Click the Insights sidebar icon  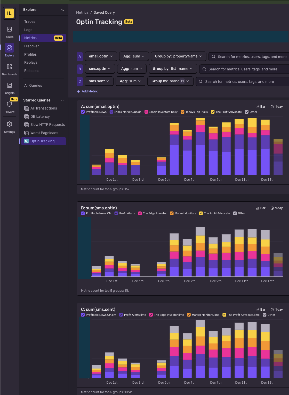(x=9, y=85)
